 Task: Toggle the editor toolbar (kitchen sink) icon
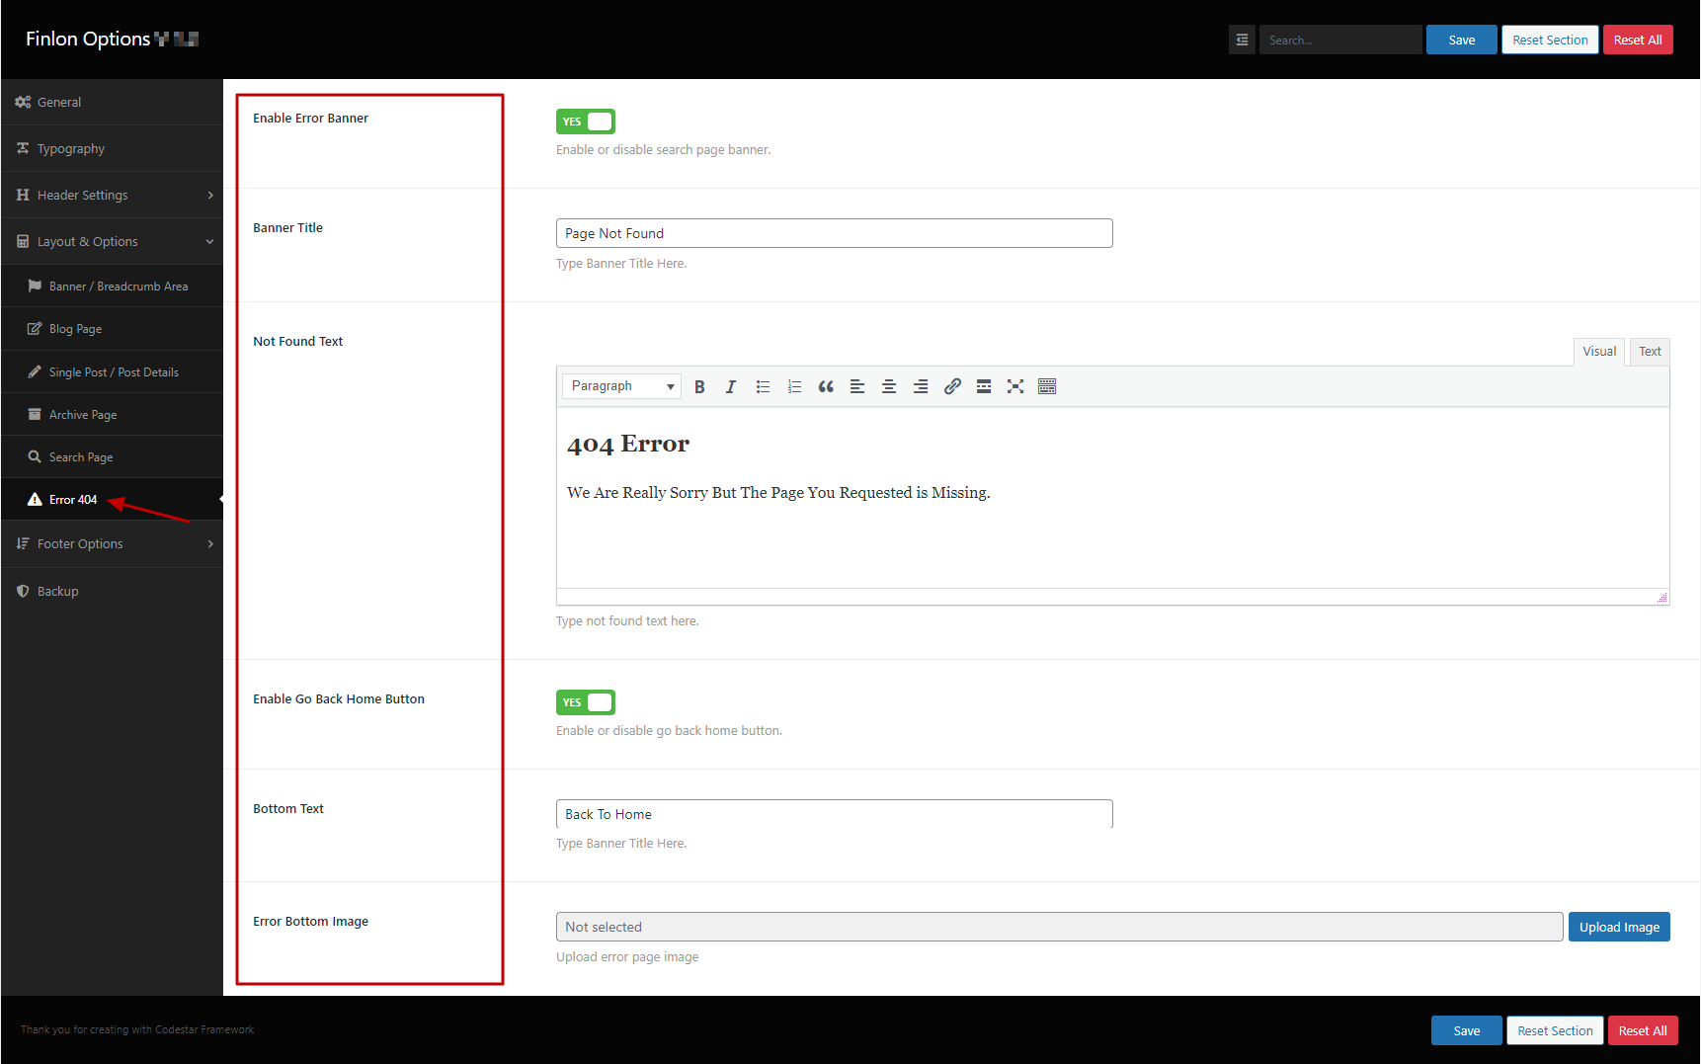tap(1047, 387)
